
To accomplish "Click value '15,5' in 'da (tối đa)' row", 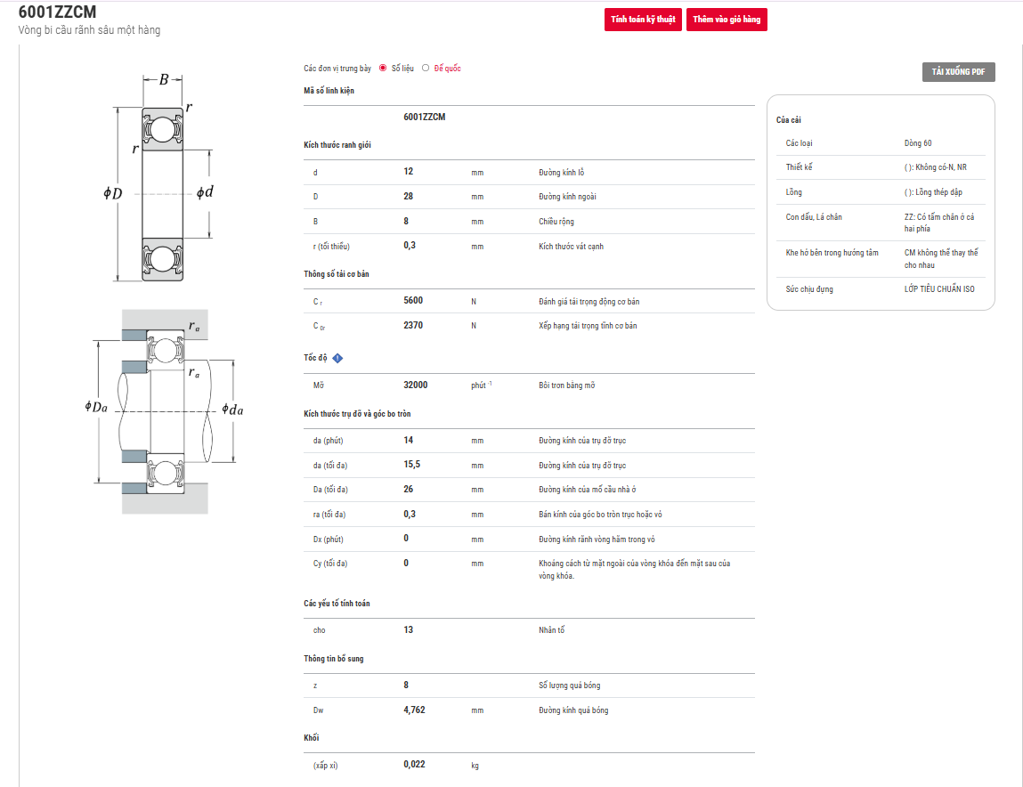I will point(411,465).
